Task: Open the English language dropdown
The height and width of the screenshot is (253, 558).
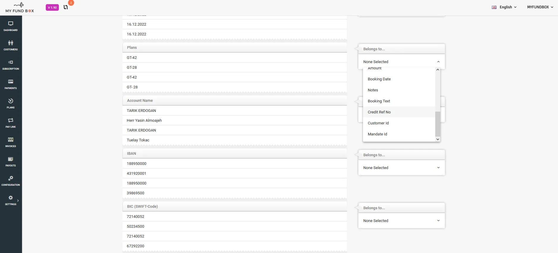Action: [x=508, y=7]
